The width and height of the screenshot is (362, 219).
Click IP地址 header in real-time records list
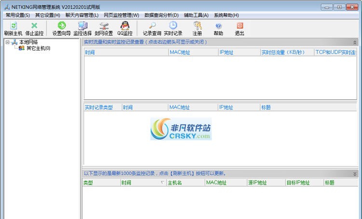[x=239, y=107]
